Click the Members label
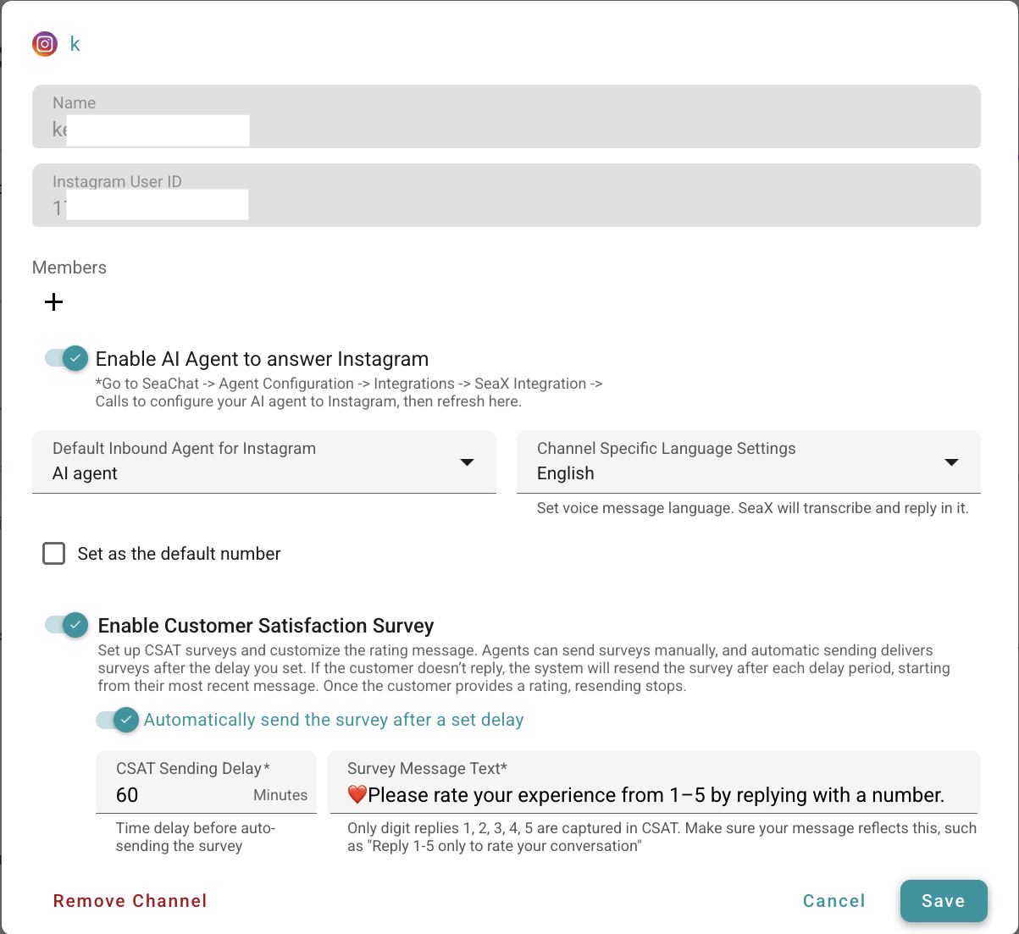Viewport: 1019px width, 934px height. 69,268
